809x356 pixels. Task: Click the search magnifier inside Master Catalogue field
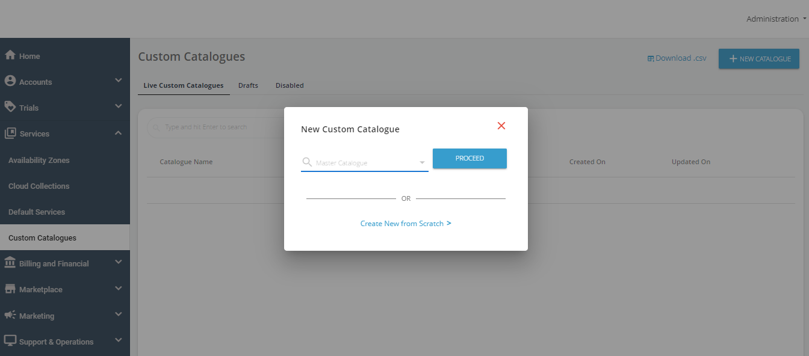click(x=306, y=162)
